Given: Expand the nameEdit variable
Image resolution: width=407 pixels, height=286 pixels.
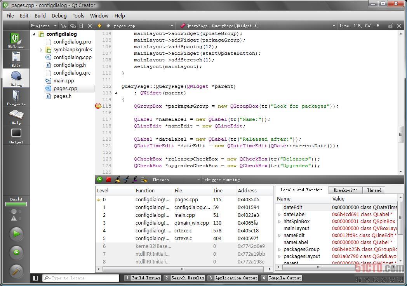Looking at the screenshot, I should [279, 235].
